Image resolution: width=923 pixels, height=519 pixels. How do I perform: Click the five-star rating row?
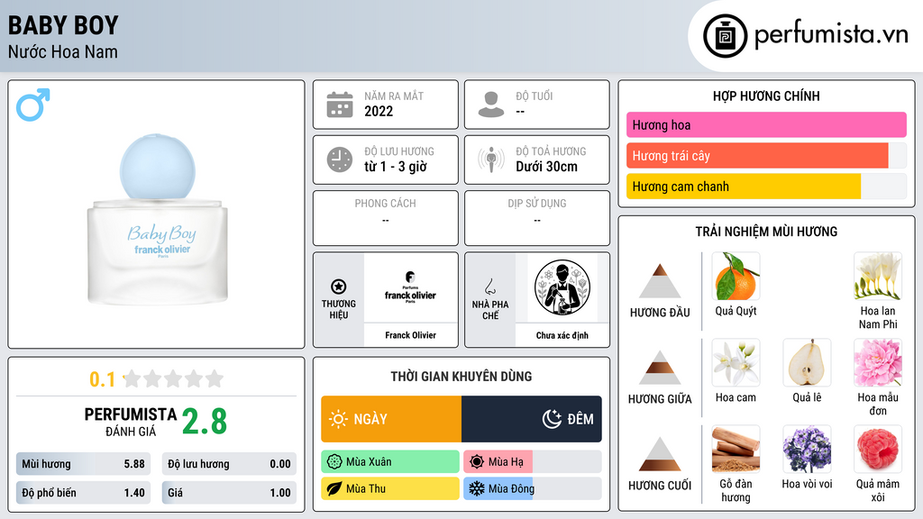[x=174, y=378]
